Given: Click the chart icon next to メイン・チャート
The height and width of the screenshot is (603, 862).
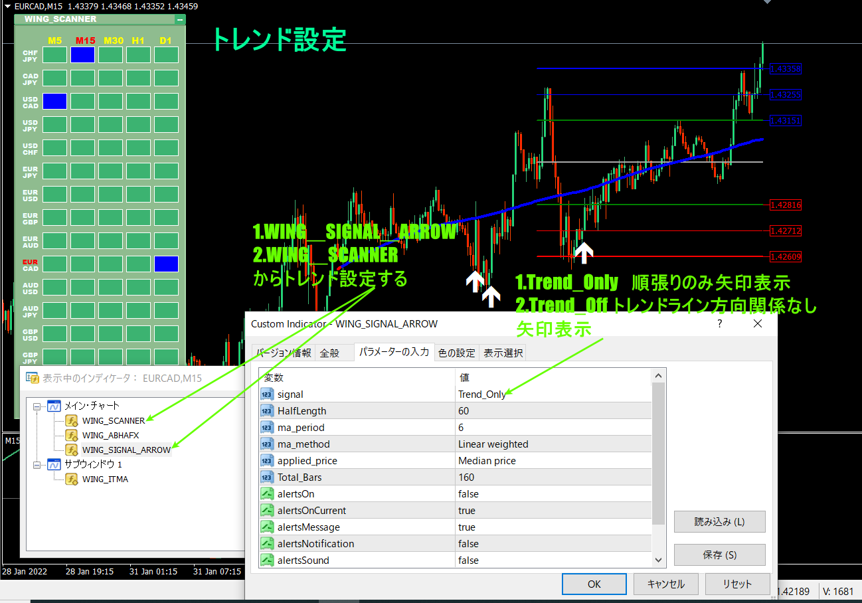Looking at the screenshot, I should click(x=54, y=406).
